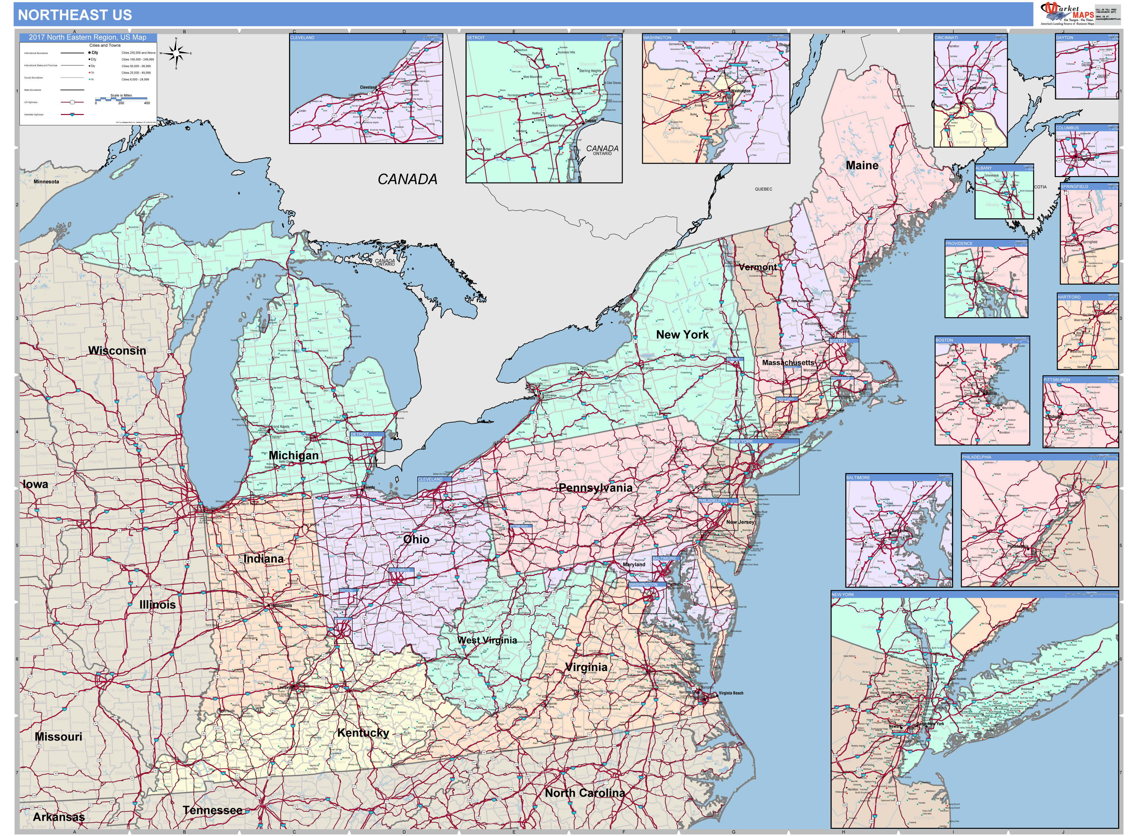Viewport: 1130px width, 836px height.
Task: Open the Albany inset map
Action: [1004, 191]
